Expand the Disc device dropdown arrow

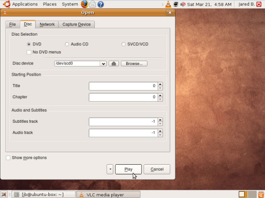[103, 64]
